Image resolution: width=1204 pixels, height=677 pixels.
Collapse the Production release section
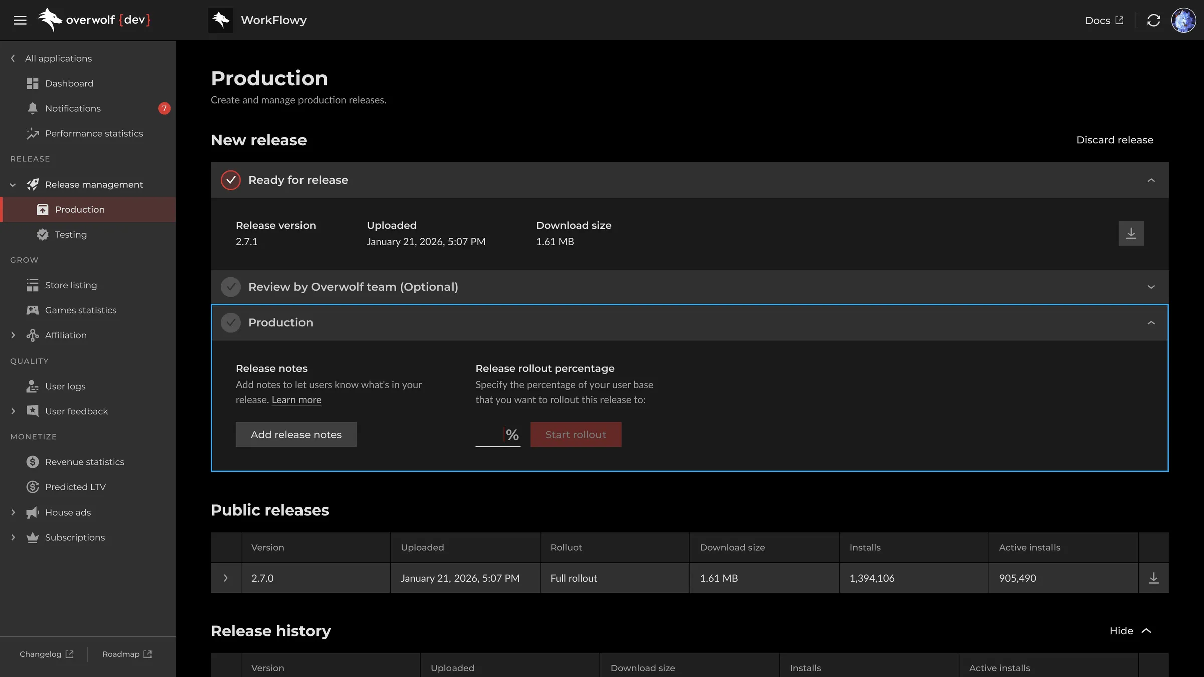1151,323
